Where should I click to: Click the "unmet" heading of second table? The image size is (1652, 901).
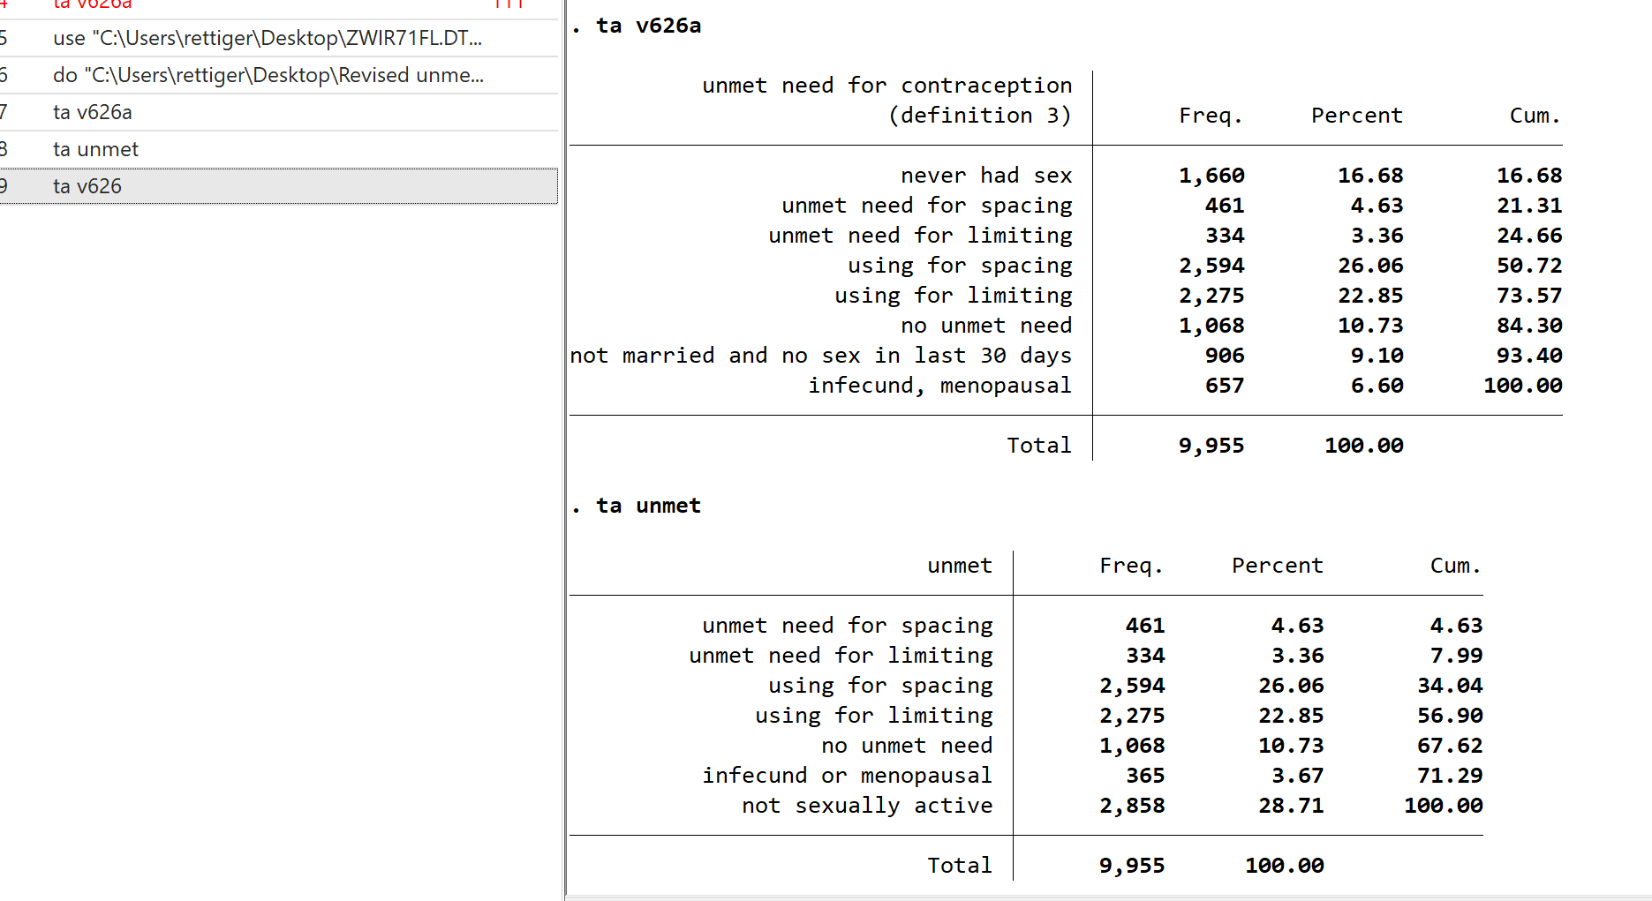(959, 567)
